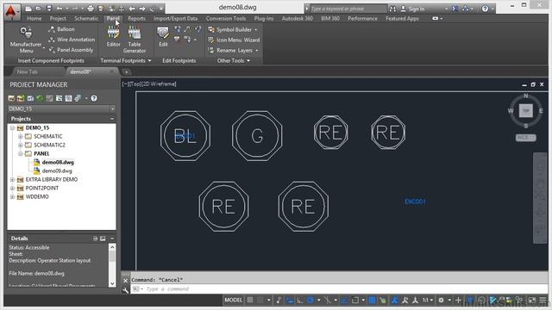Toggle polar tracking in status bar
Viewport: 552px width, 310px height.
(310, 300)
